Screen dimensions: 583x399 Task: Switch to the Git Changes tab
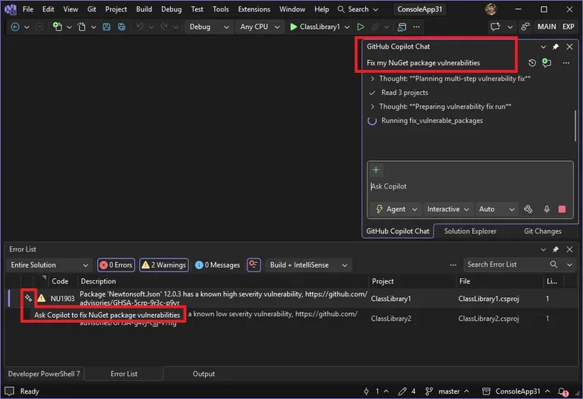point(543,231)
